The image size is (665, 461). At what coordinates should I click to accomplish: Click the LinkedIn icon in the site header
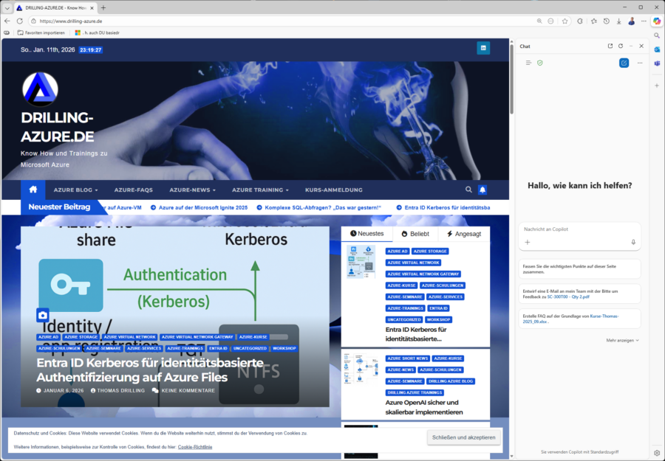(484, 49)
